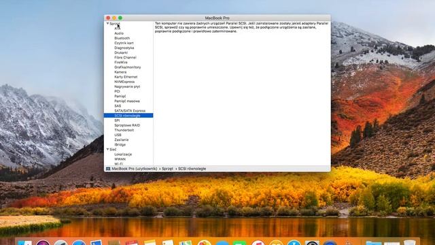This screenshot has height=245, width=435.
Task: Select Zasilanie in the sidebar
Action: click(x=122, y=140)
